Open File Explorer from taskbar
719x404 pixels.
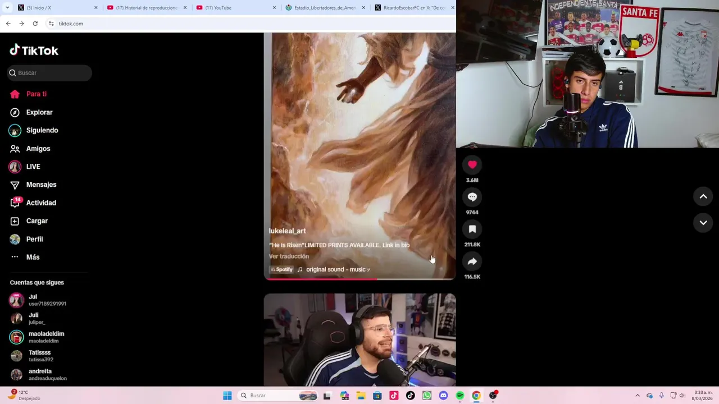coord(361,396)
